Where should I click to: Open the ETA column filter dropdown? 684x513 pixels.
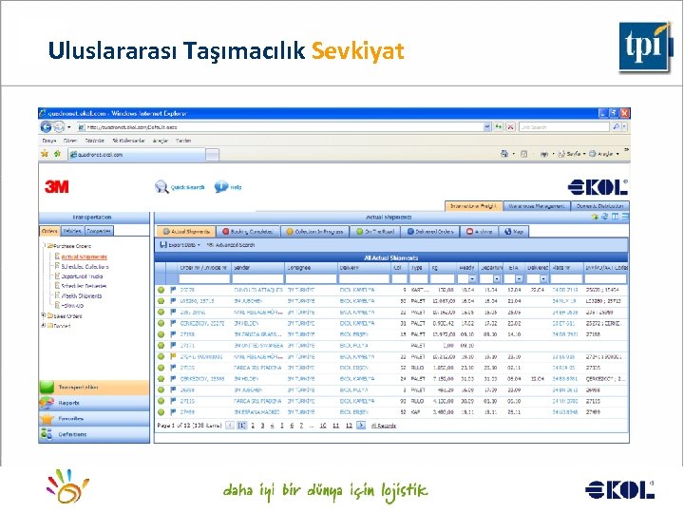[x=519, y=278]
